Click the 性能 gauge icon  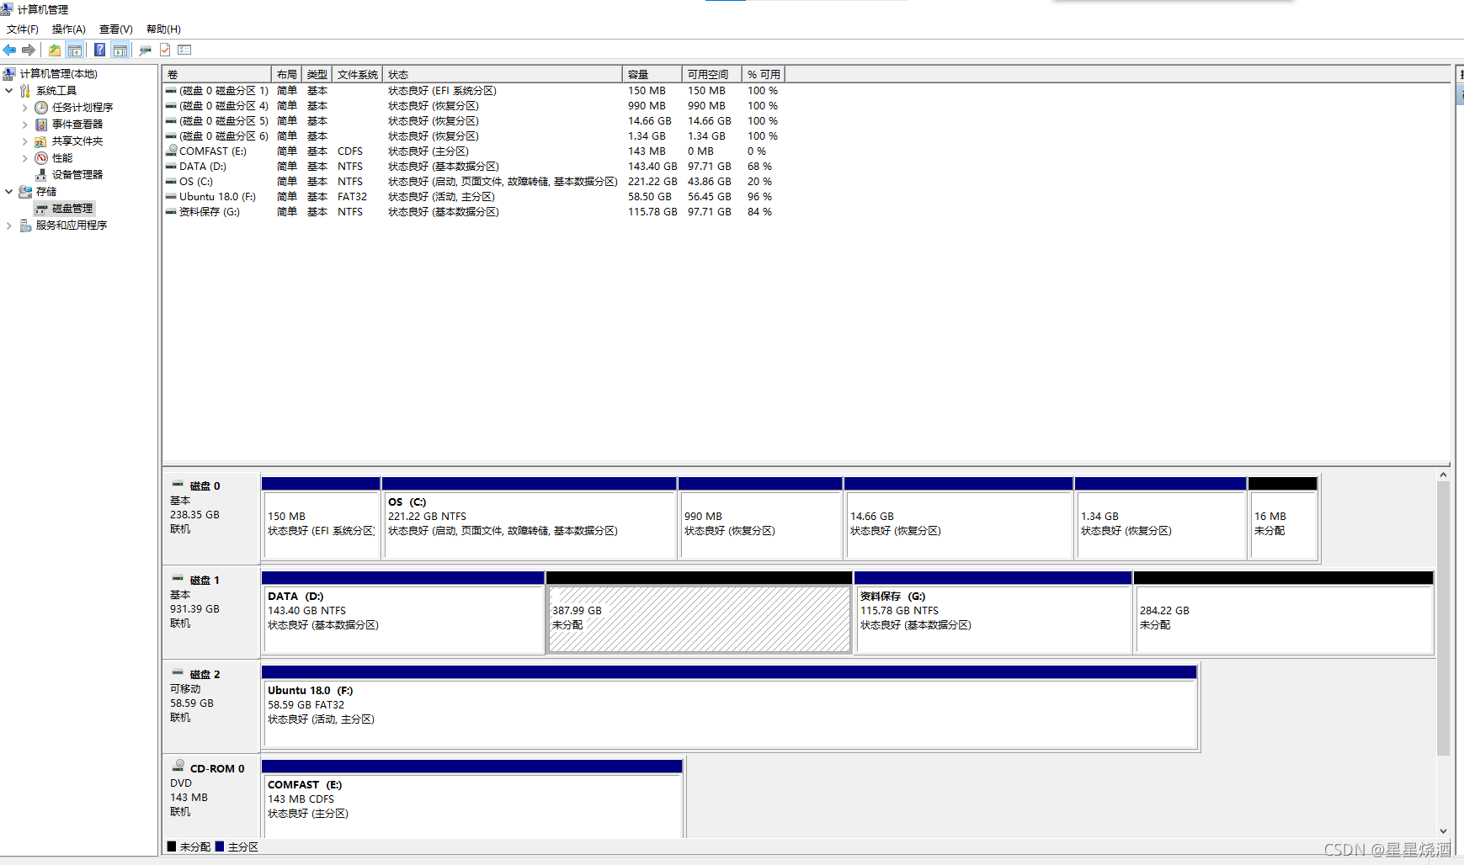point(41,158)
